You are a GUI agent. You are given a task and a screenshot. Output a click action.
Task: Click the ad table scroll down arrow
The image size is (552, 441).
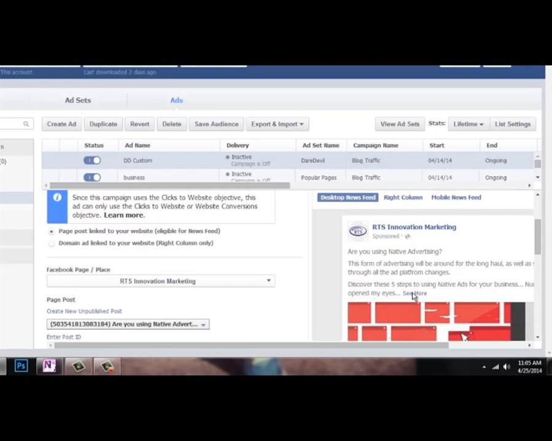click(537, 177)
